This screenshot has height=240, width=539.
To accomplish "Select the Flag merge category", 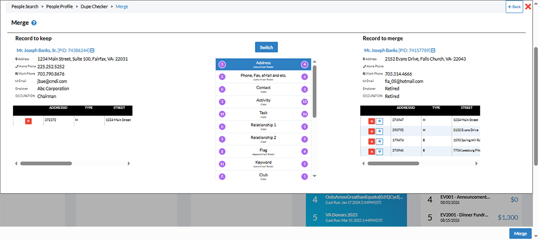I will click(264, 152).
